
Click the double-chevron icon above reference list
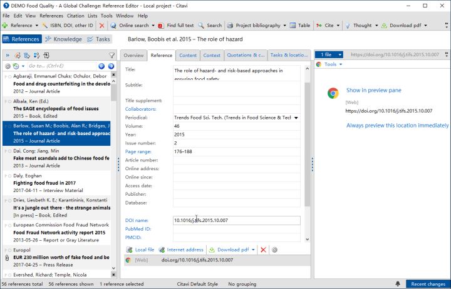coord(8,55)
